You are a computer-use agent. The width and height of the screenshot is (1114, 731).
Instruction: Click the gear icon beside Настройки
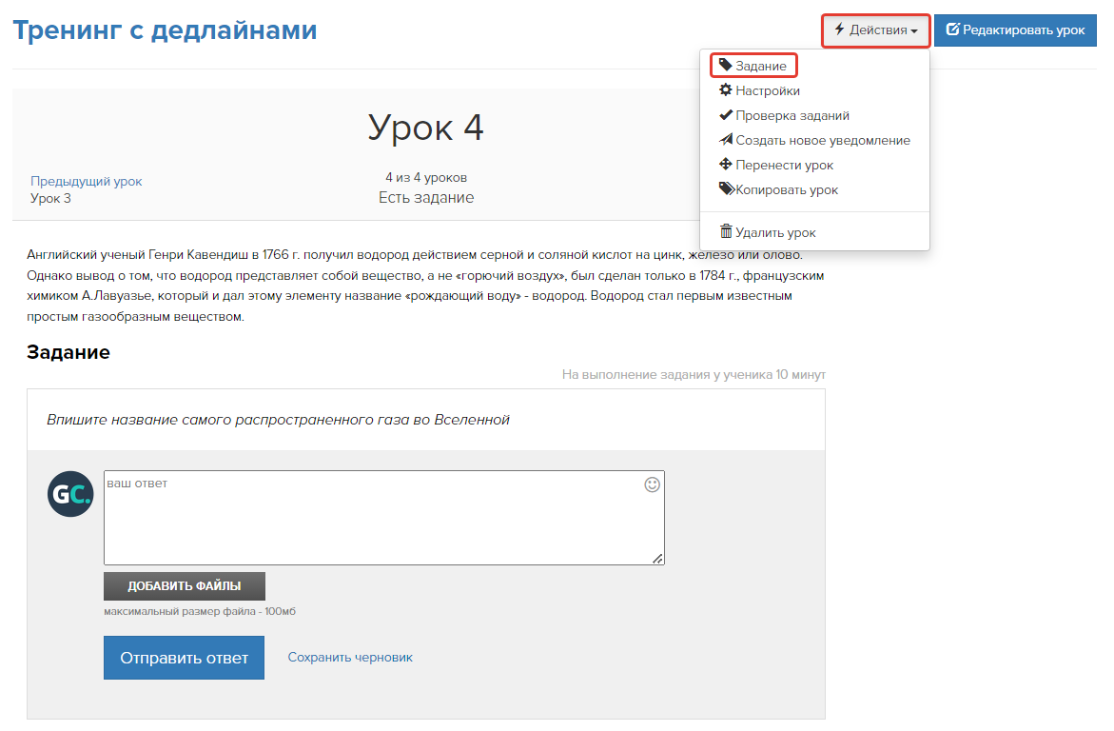tap(725, 89)
